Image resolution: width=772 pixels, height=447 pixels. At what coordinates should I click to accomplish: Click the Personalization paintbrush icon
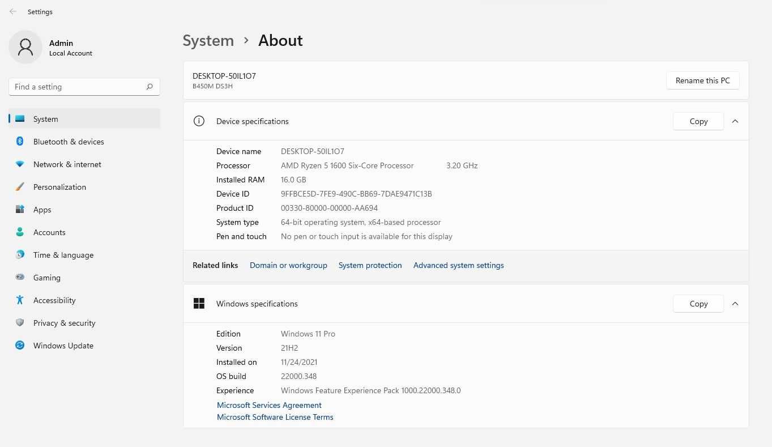point(20,187)
